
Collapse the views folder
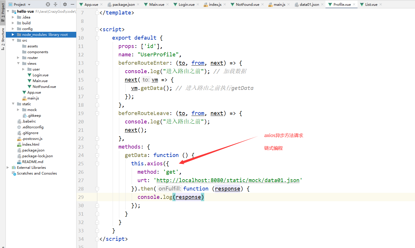click(18, 63)
